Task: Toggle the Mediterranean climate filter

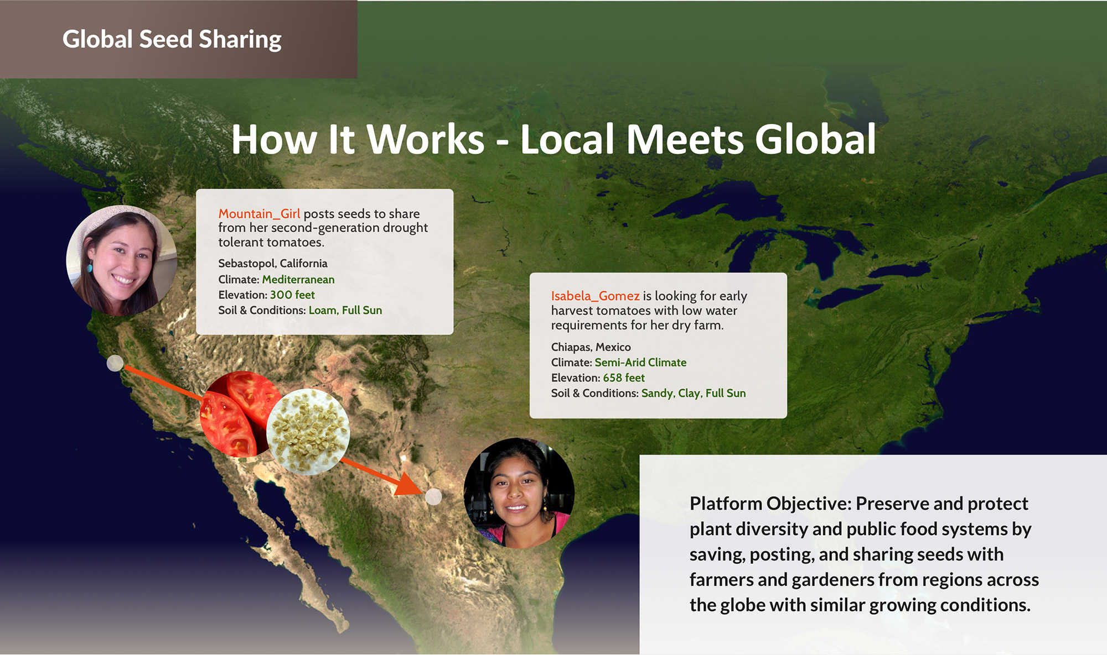Action: [x=299, y=280]
